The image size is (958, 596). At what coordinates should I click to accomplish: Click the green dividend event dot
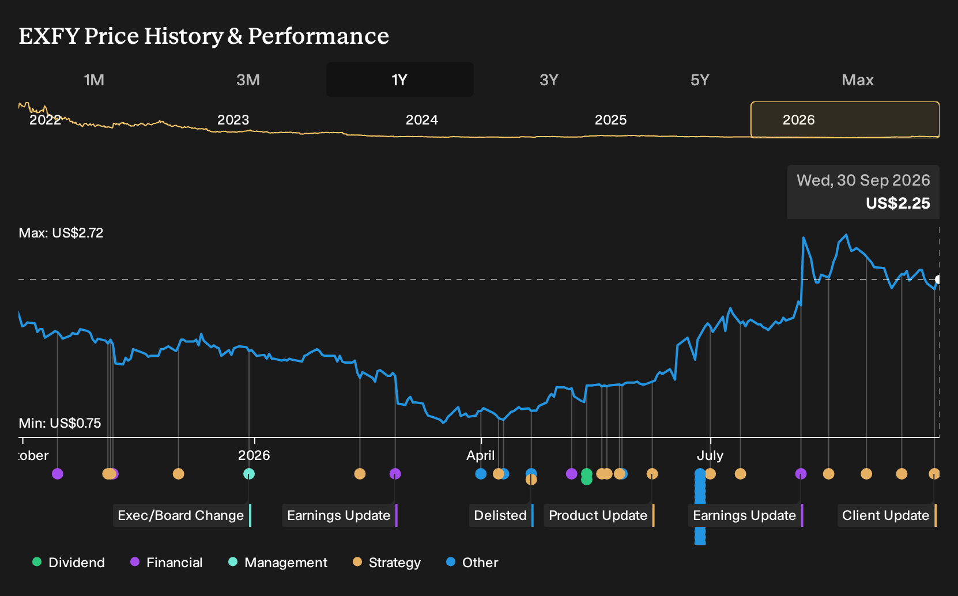587,477
